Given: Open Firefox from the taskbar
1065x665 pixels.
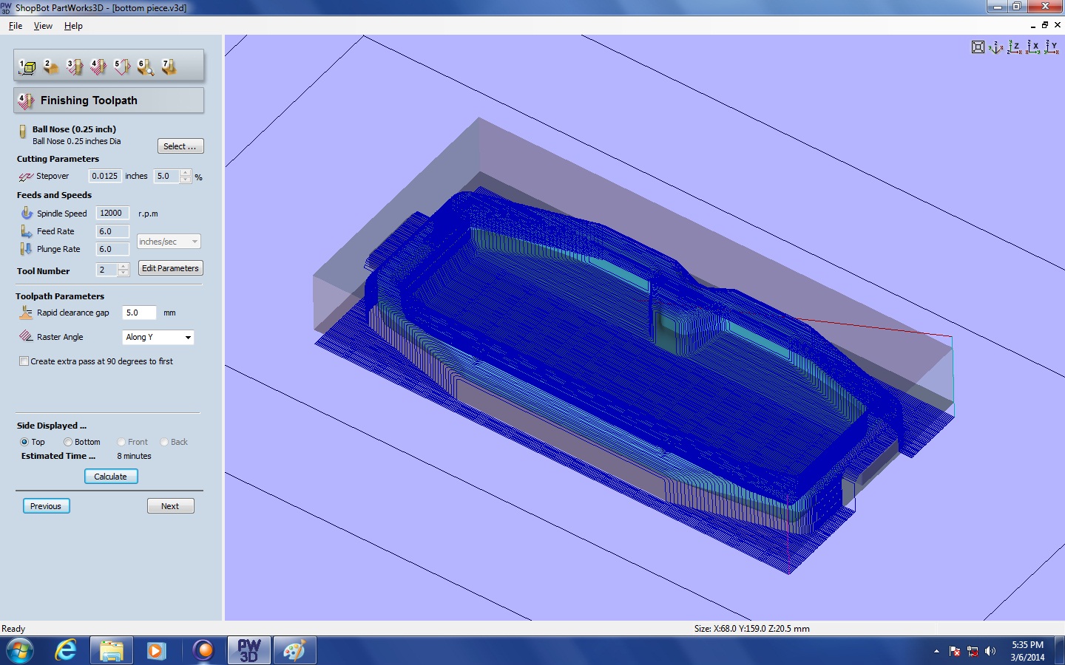Looking at the screenshot, I should [x=202, y=650].
